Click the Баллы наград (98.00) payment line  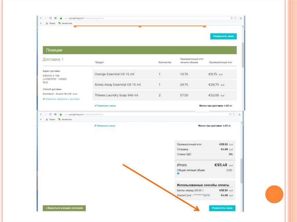point(205,190)
